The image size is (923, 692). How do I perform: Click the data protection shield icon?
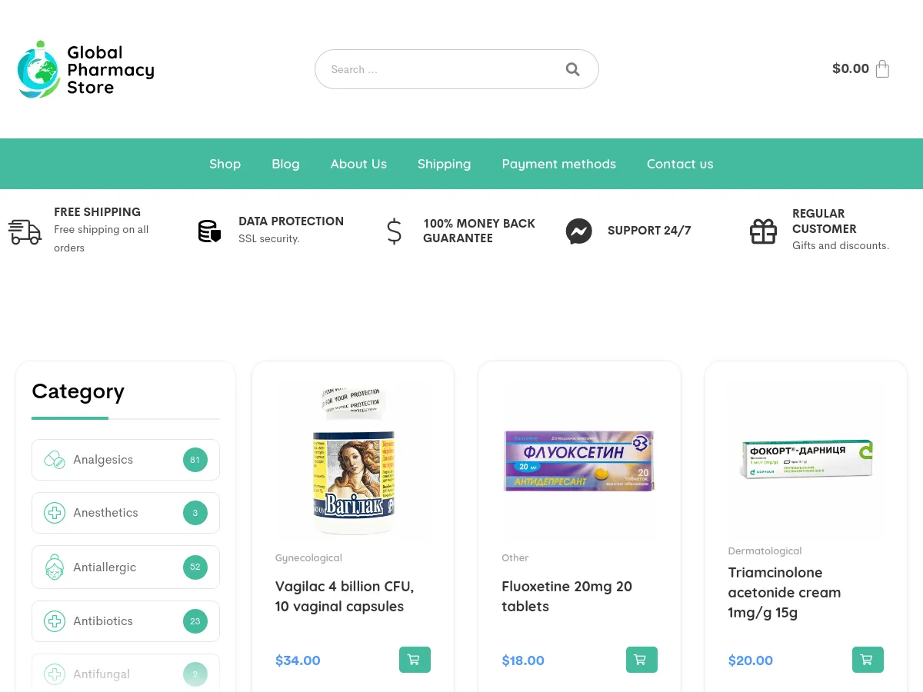(x=209, y=231)
